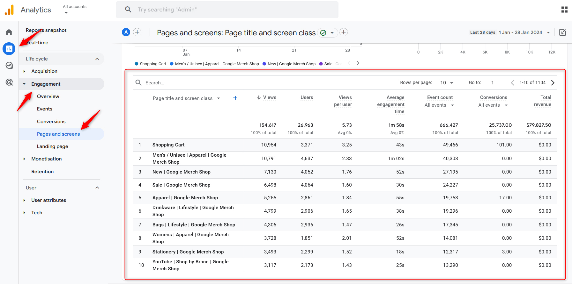
Task: Open the Advertising icon in left rail
Action: 9,82
